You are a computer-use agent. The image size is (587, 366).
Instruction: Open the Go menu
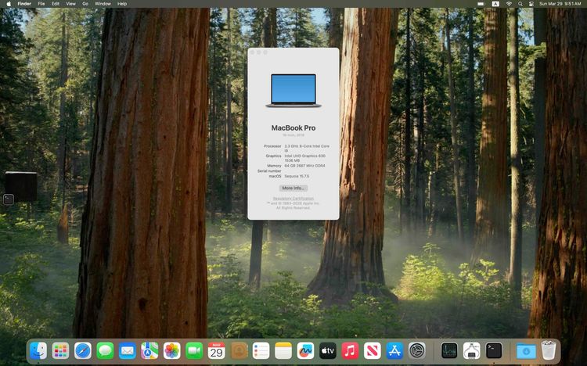tap(85, 4)
